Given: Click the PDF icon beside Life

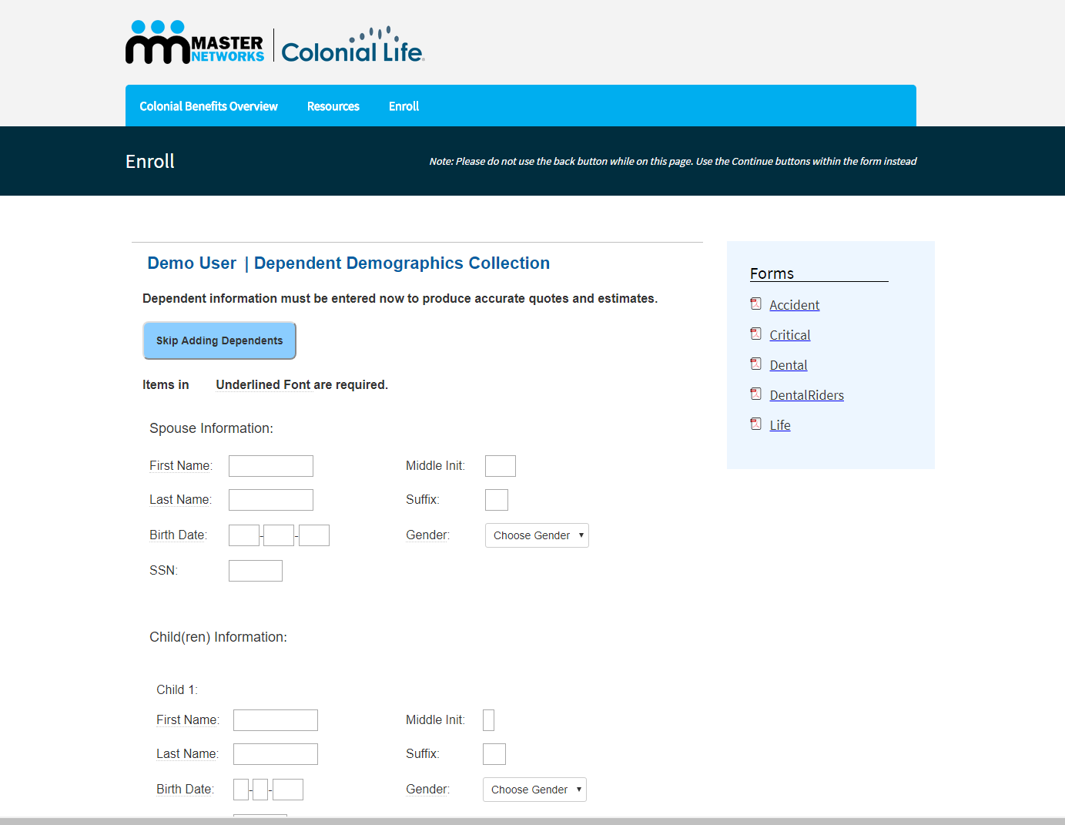Looking at the screenshot, I should (x=755, y=424).
